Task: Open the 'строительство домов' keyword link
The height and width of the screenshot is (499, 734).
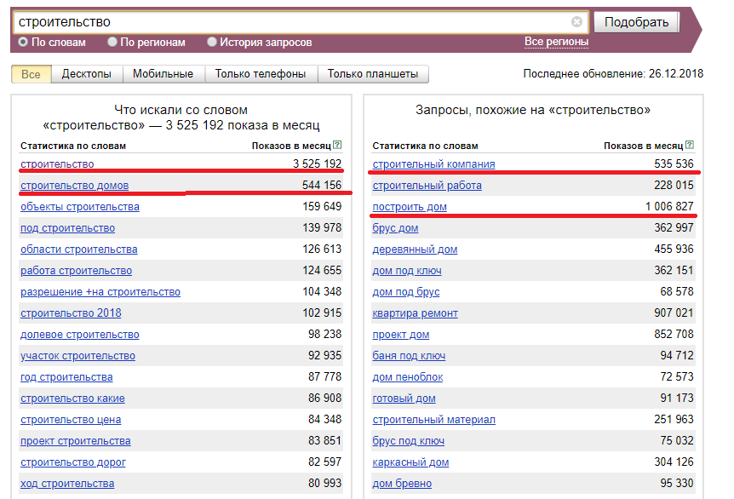Action: pos(75,186)
